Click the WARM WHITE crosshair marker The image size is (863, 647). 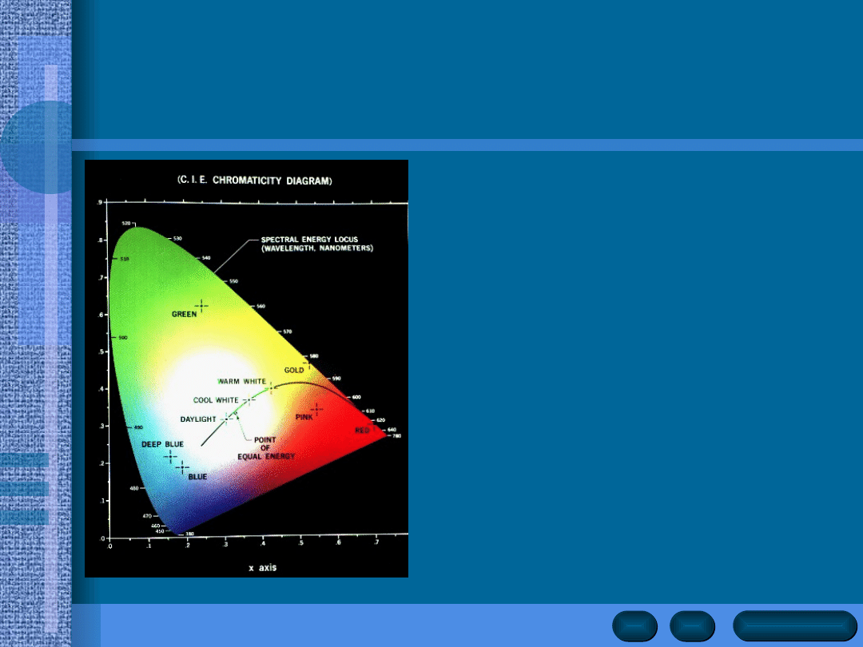click(x=271, y=388)
